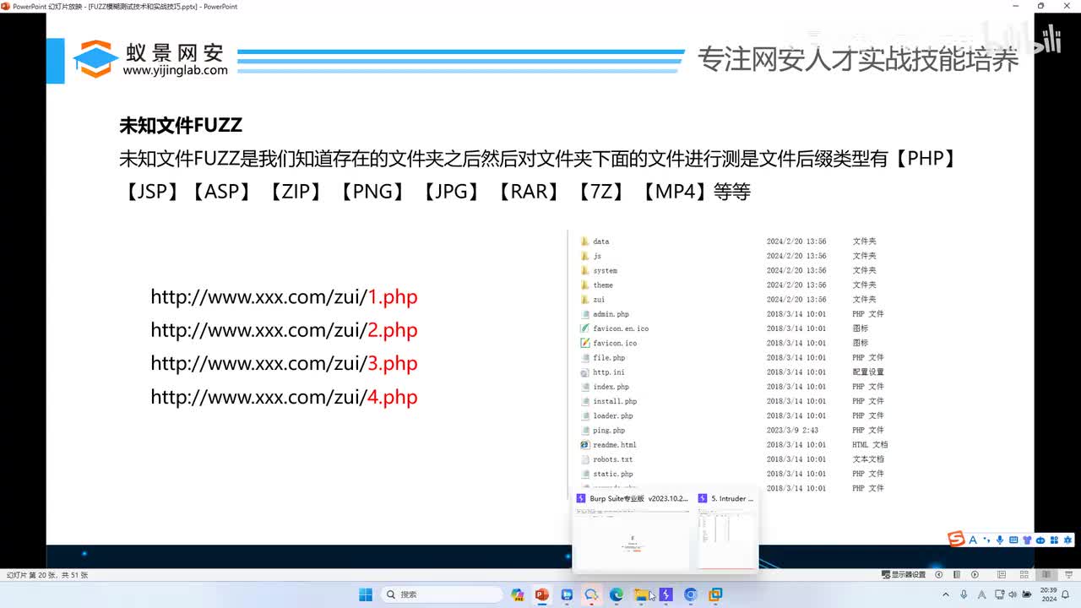This screenshot has height=608, width=1081.
Task: Click the http.ini file name
Action: pos(609,372)
